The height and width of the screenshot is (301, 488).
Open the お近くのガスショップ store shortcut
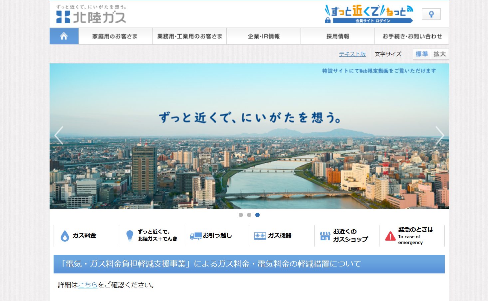click(347, 236)
